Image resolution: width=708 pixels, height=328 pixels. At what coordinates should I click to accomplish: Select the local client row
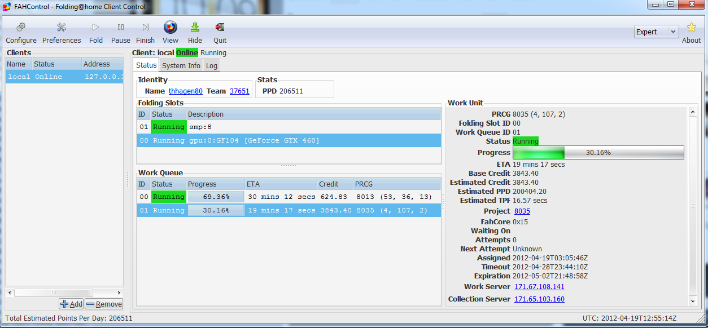point(64,77)
